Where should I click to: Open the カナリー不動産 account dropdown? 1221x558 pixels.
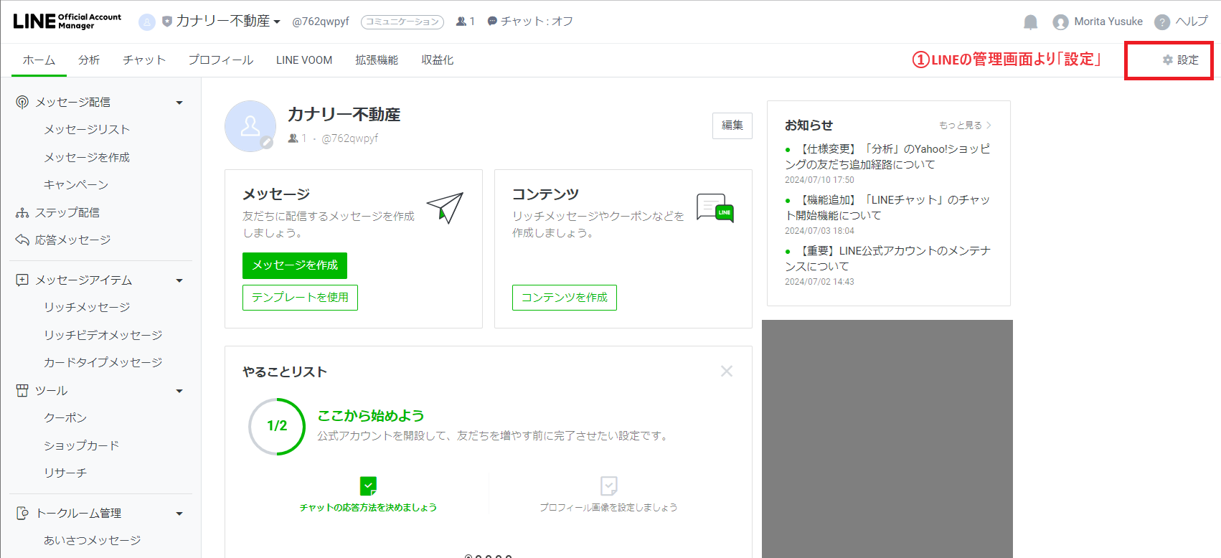[228, 22]
